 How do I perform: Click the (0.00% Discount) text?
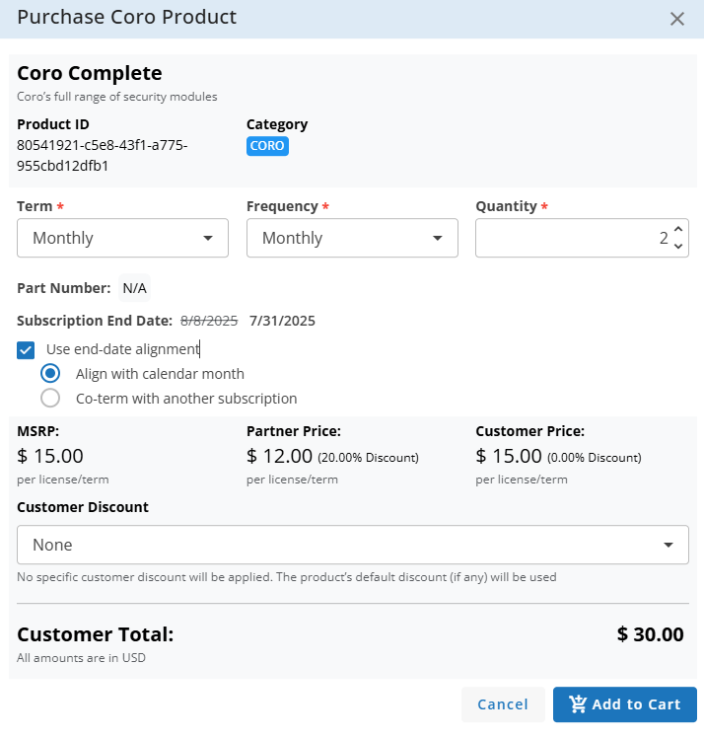(594, 458)
